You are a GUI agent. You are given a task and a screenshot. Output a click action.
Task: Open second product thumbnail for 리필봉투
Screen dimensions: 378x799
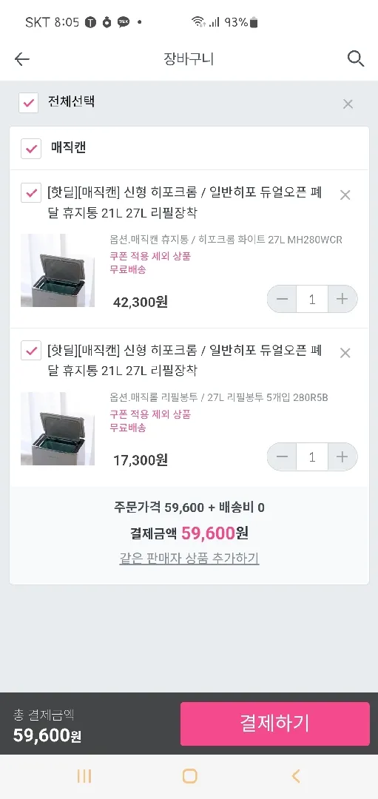pos(58,428)
